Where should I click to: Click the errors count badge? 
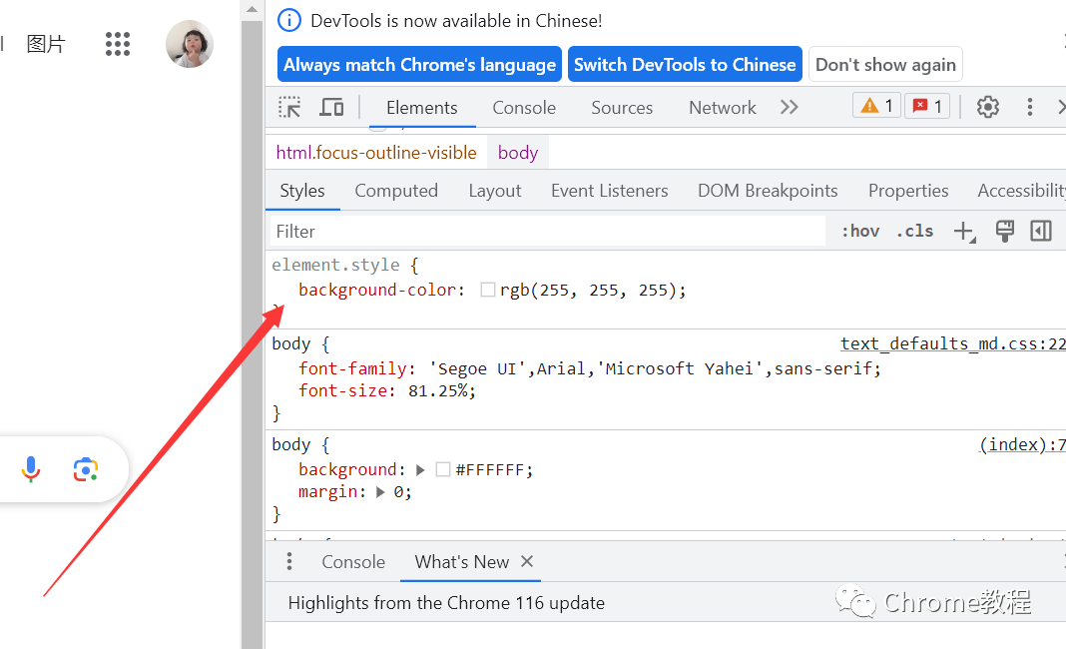[x=927, y=106]
